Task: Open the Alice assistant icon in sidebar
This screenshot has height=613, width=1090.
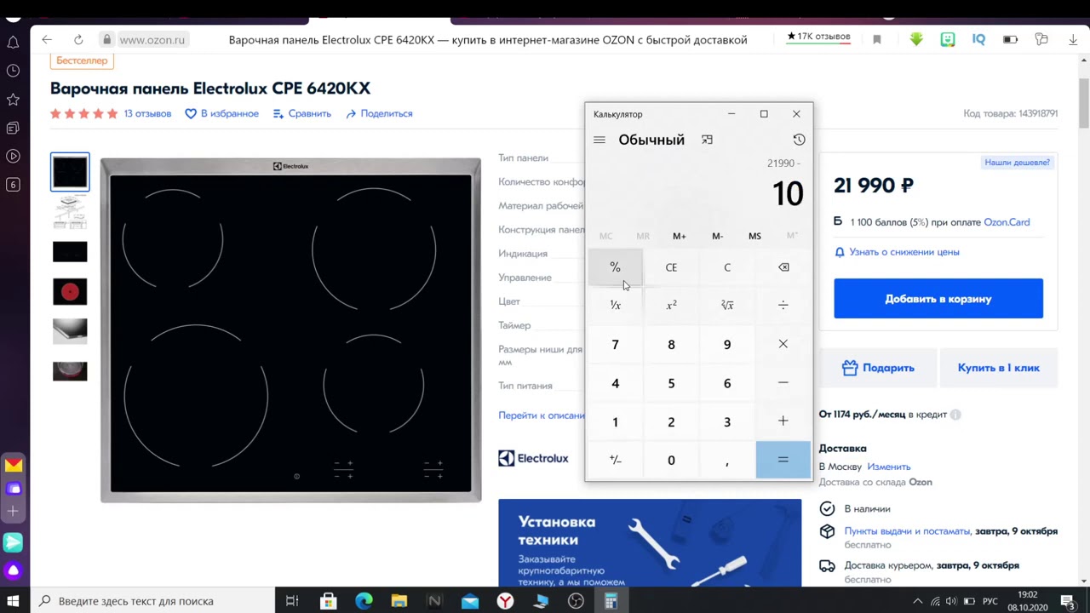Action: click(14, 570)
